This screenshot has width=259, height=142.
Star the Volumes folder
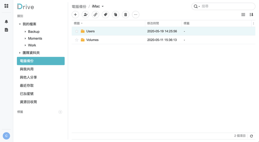point(77,40)
